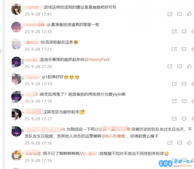
Task: Open the avatar beside the 17:35 comment
Action: (16, 27)
